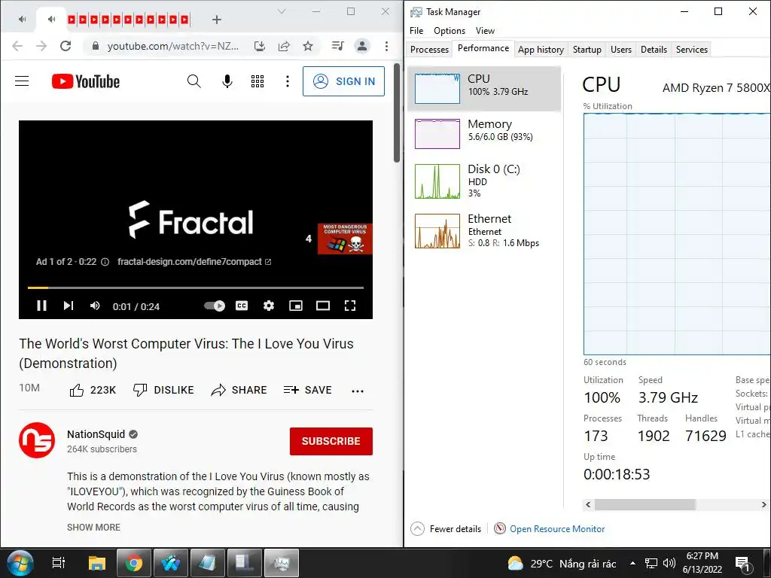Skip to next video in the player
The height and width of the screenshot is (578, 771).
coord(69,306)
